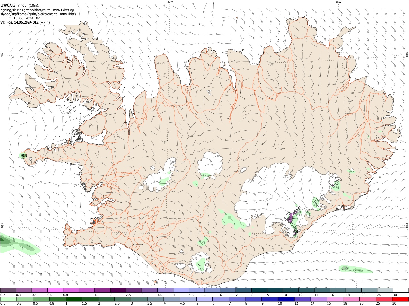This screenshot has height=306, width=409.
Task: Select the bright red swatch after 30
Action: point(400,299)
